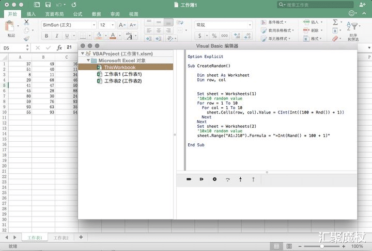Click the fill color bucket icon
Viewport: 372px width, 251px height.
pyautogui.click(x=99, y=36)
